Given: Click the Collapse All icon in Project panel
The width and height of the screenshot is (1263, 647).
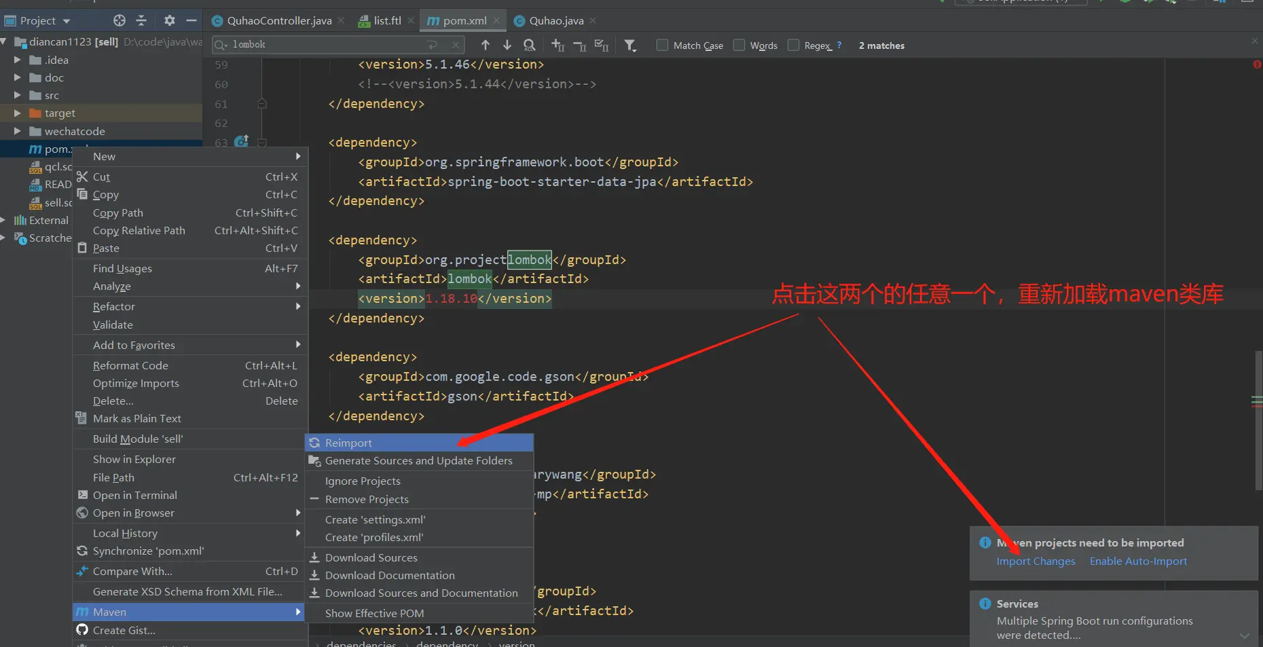Looking at the screenshot, I should click(x=141, y=20).
